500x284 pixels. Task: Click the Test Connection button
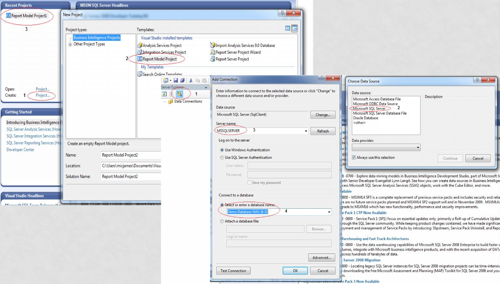tap(233, 271)
